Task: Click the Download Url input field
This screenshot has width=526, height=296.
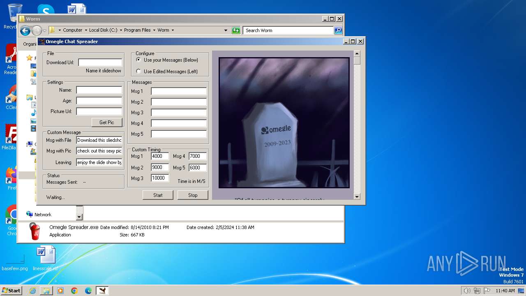Action: pyautogui.click(x=100, y=62)
